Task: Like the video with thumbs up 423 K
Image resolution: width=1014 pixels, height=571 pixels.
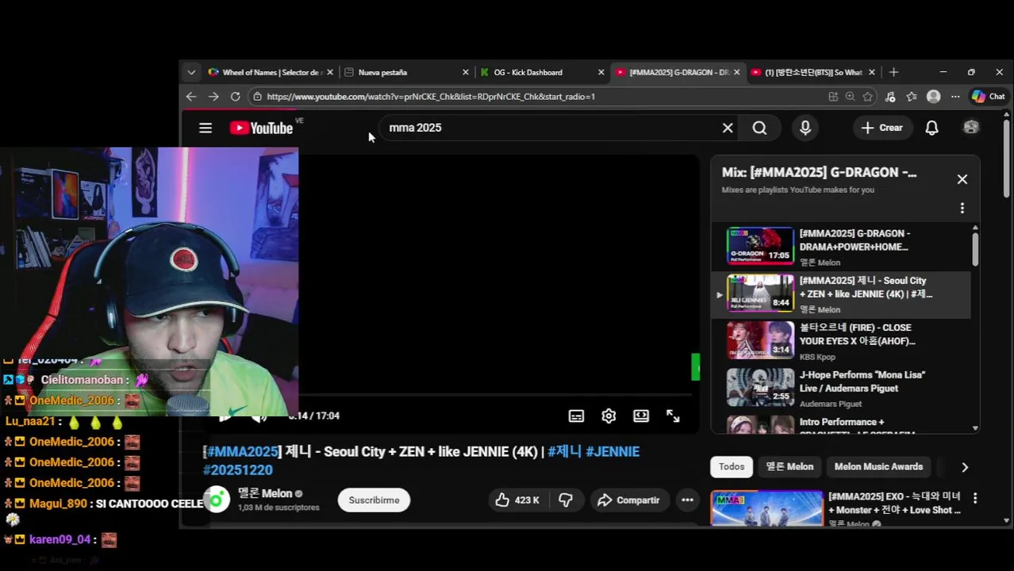Action: [x=517, y=500]
